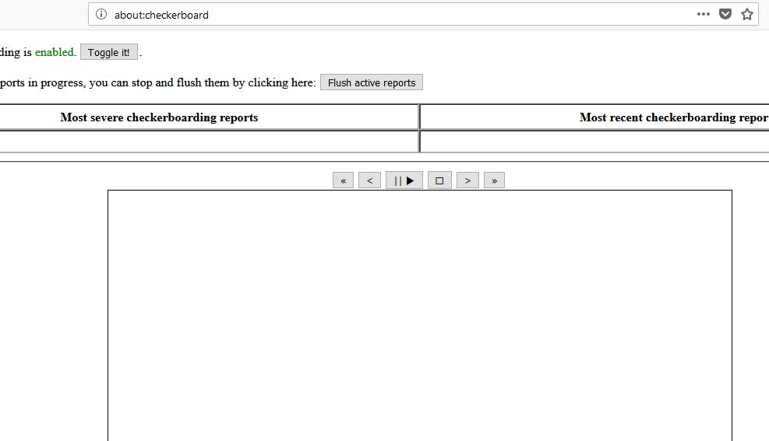769x441 pixels.
Task: Click the green 'enabled' status text
Action: (55, 52)
